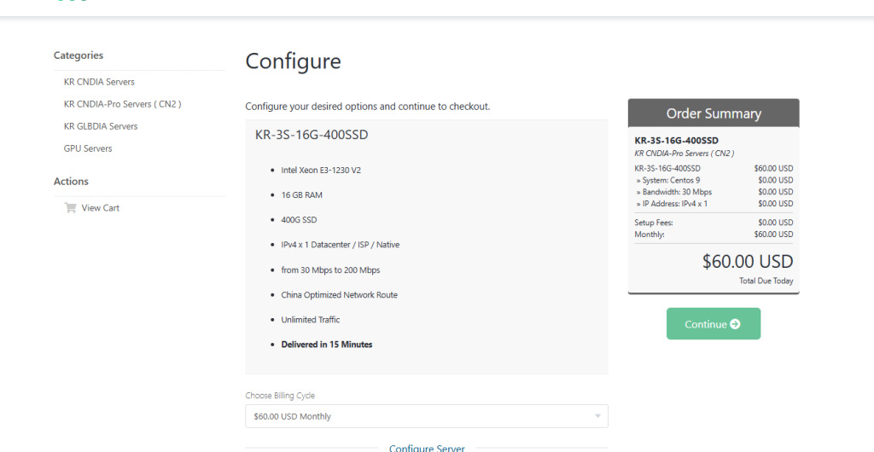
Task: Click the shopping cart icon in Actions
Action: coord(70,208)
